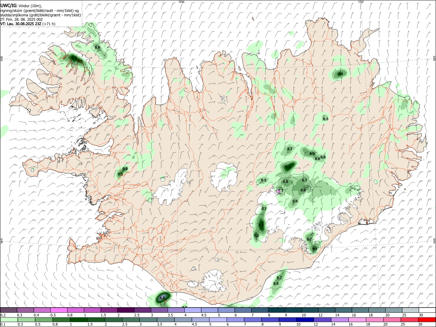
Task: Select the 'IT: Fim. 28. 08. 2025 00Z' line
Action: (21, 19)
